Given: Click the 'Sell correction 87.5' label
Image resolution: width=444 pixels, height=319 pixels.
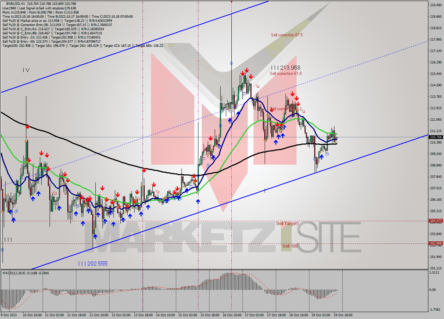Looking at the screenshot, I should [287, 35].
